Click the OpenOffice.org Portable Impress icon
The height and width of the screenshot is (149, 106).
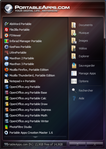pos(7,110)
